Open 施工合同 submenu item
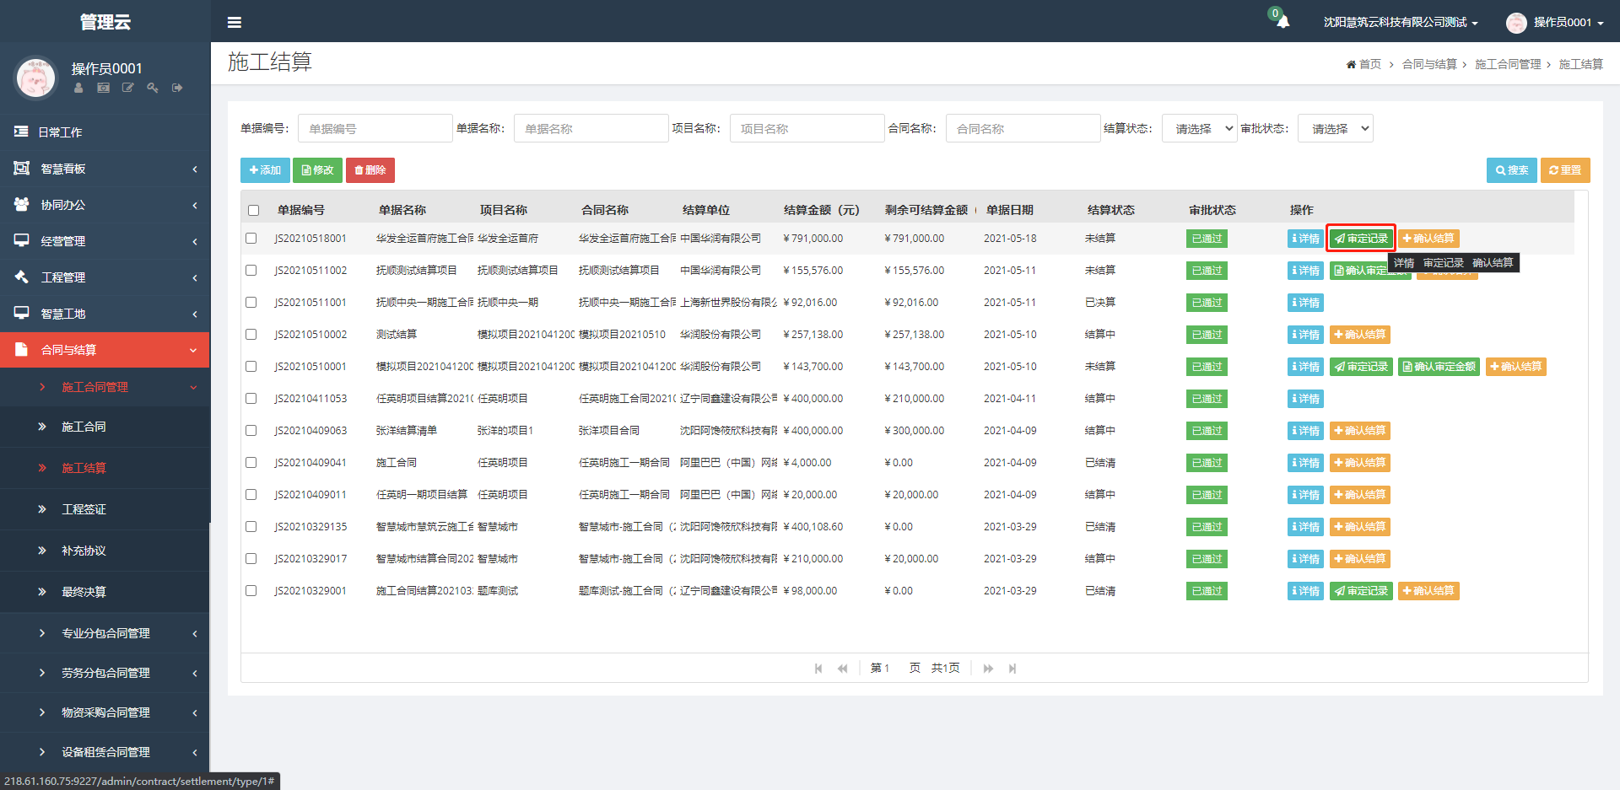Image resolution: width=1620 pixels, height=790 pixels. tap(105, 427)
